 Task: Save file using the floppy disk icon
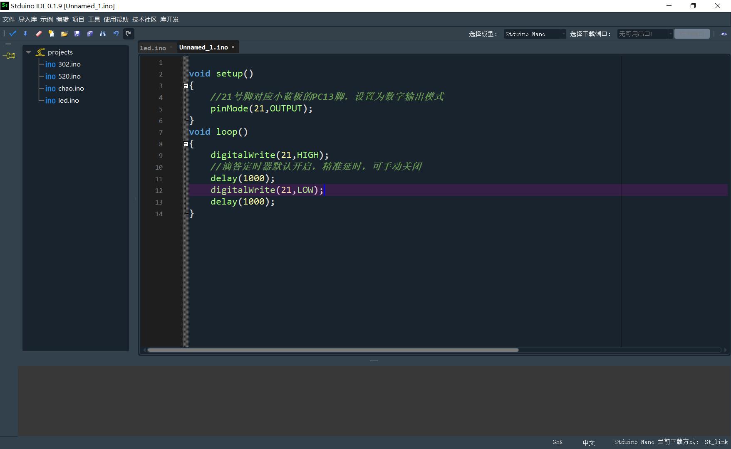[x=77, y=34]
